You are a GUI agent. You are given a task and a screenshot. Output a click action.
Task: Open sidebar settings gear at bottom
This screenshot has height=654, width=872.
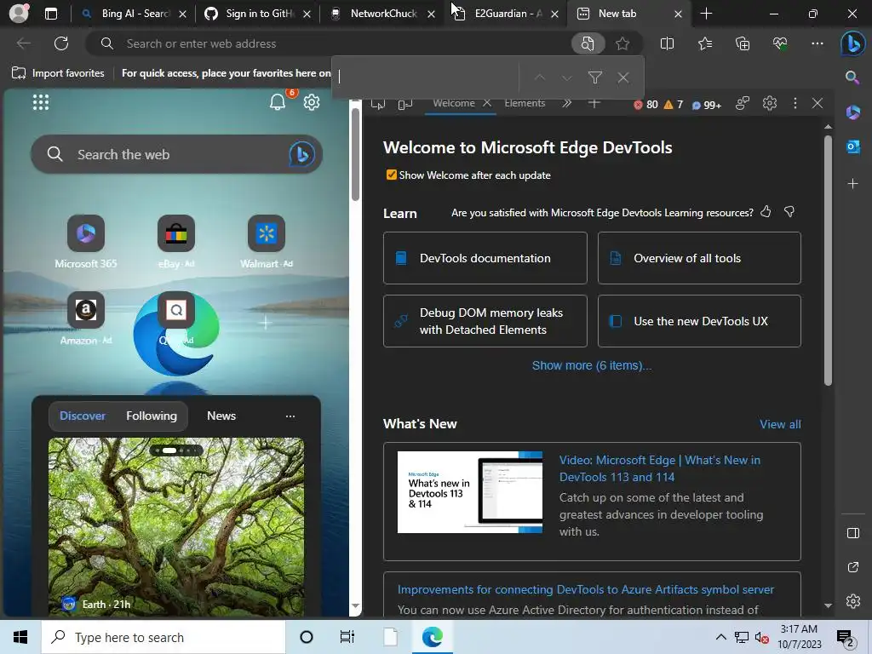point(852,600)
